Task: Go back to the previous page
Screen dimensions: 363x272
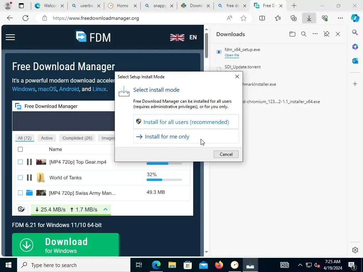Action: pos(10,18)
